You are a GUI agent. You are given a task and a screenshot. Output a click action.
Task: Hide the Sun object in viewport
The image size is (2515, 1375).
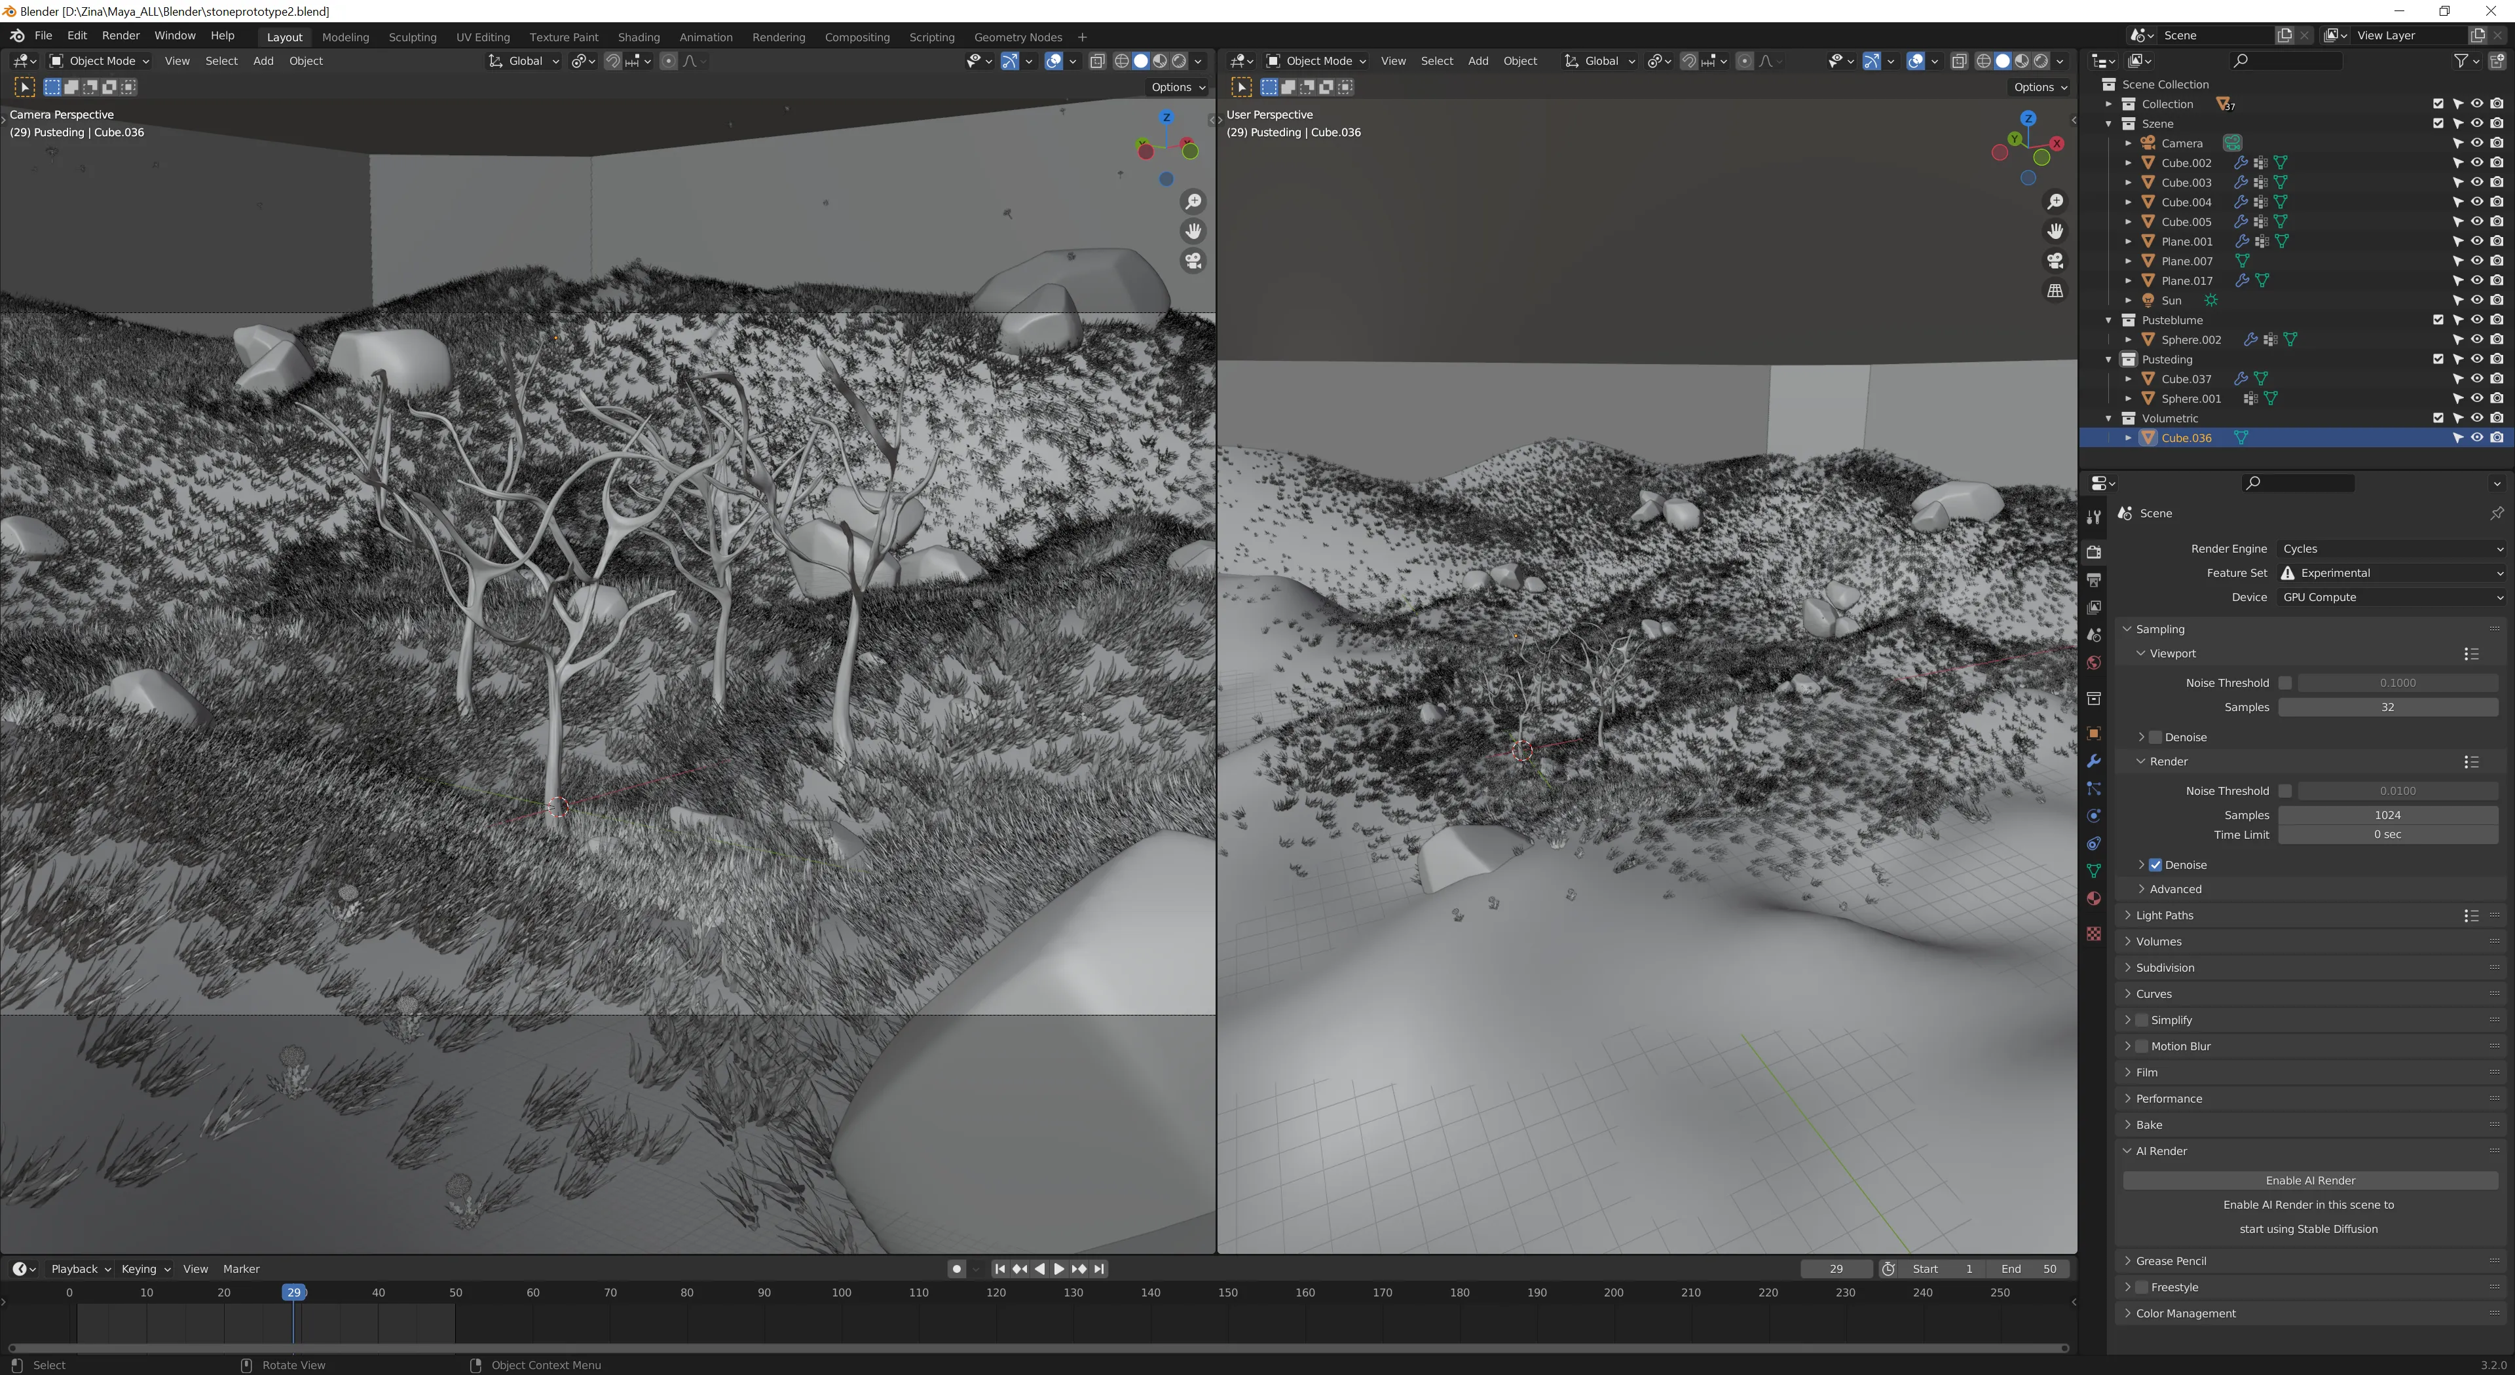click(2477, 301)
